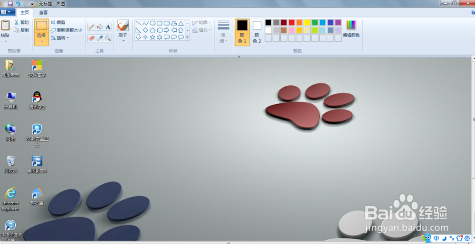Select the Fill with color bucket tool
Image resolution: width=475 pixels, height=244 pixels.
point(100,27)
